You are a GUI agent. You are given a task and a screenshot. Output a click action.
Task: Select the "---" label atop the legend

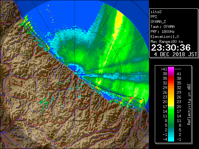pos(178,69)
